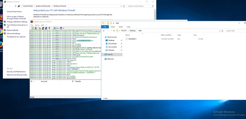Viewport: 246px width, 119px height.
Task: Click the question mark help toolbar icon
Action: point(49,28)
